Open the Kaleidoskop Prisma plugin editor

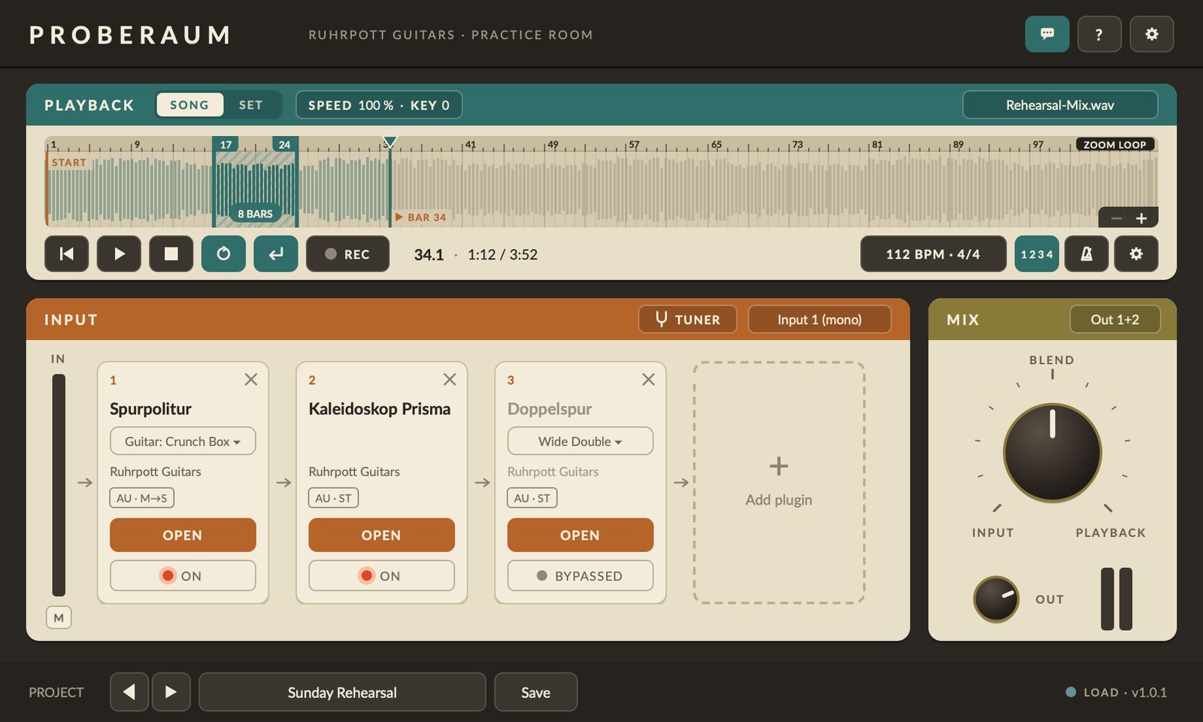(381, 535)
